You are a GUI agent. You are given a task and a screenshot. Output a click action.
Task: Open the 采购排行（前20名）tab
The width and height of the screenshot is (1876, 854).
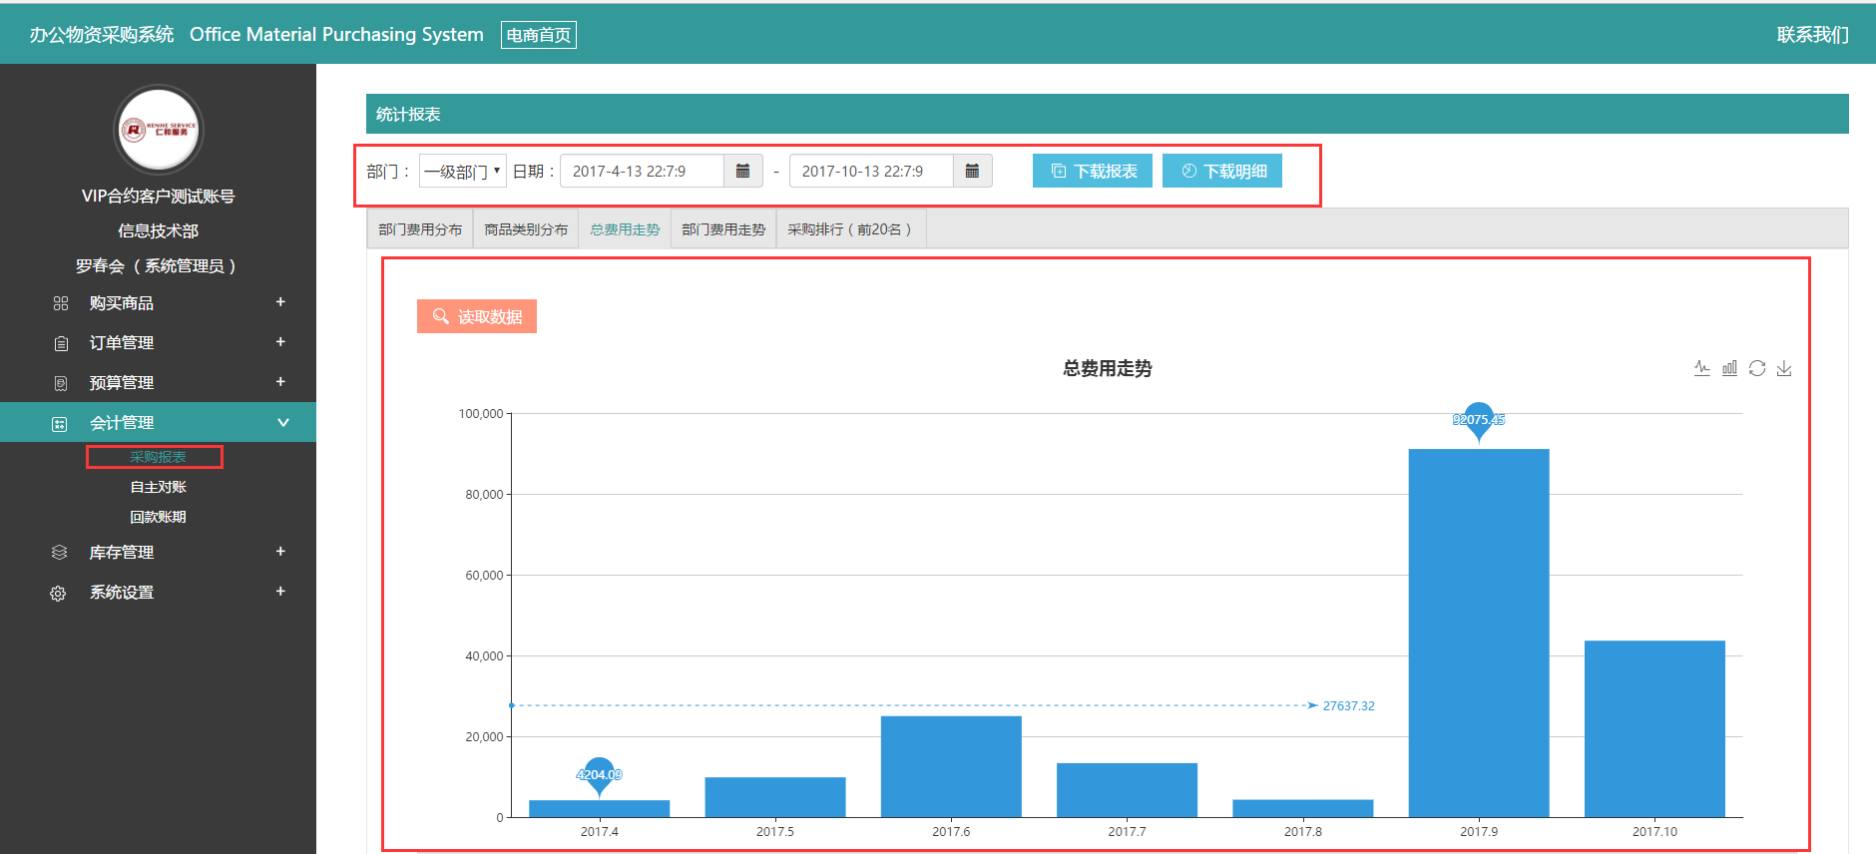click(x=849, y=229)
